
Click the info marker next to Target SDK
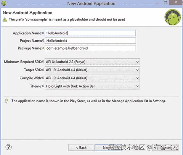click(x=43, y=70)
